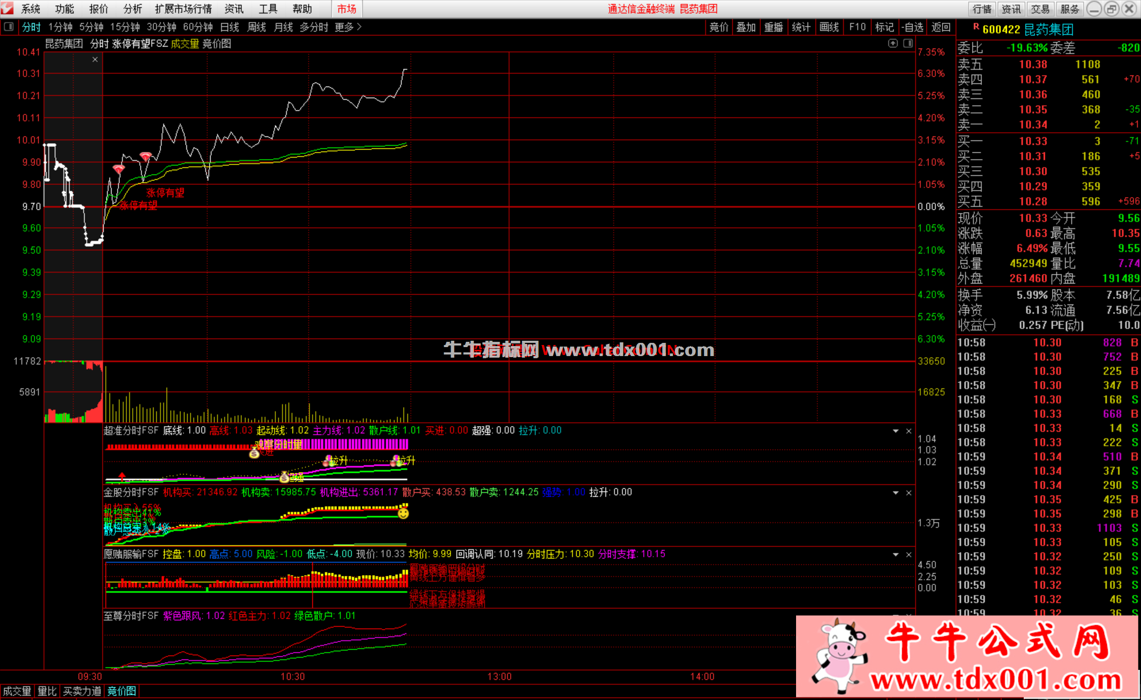This screenshot has width=1141, height=700.
Task: Click the 买一 10.33 order row
Action: pos(1049,141)
